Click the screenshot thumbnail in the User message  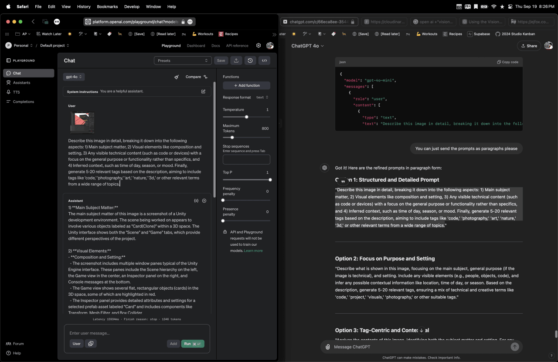[x=82, y=122]
